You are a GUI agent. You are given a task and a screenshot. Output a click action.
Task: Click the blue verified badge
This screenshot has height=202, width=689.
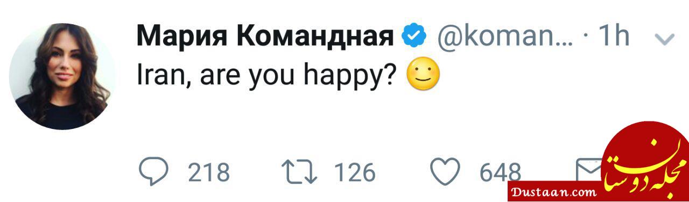point(414,37)
